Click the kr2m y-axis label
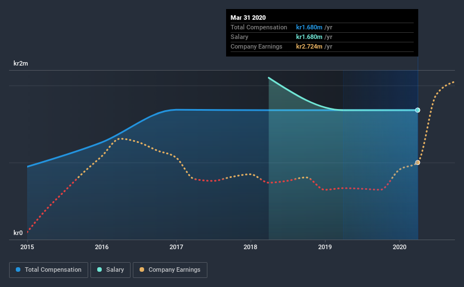The height and width of the screenshot is (287, 464). point(21,63)
